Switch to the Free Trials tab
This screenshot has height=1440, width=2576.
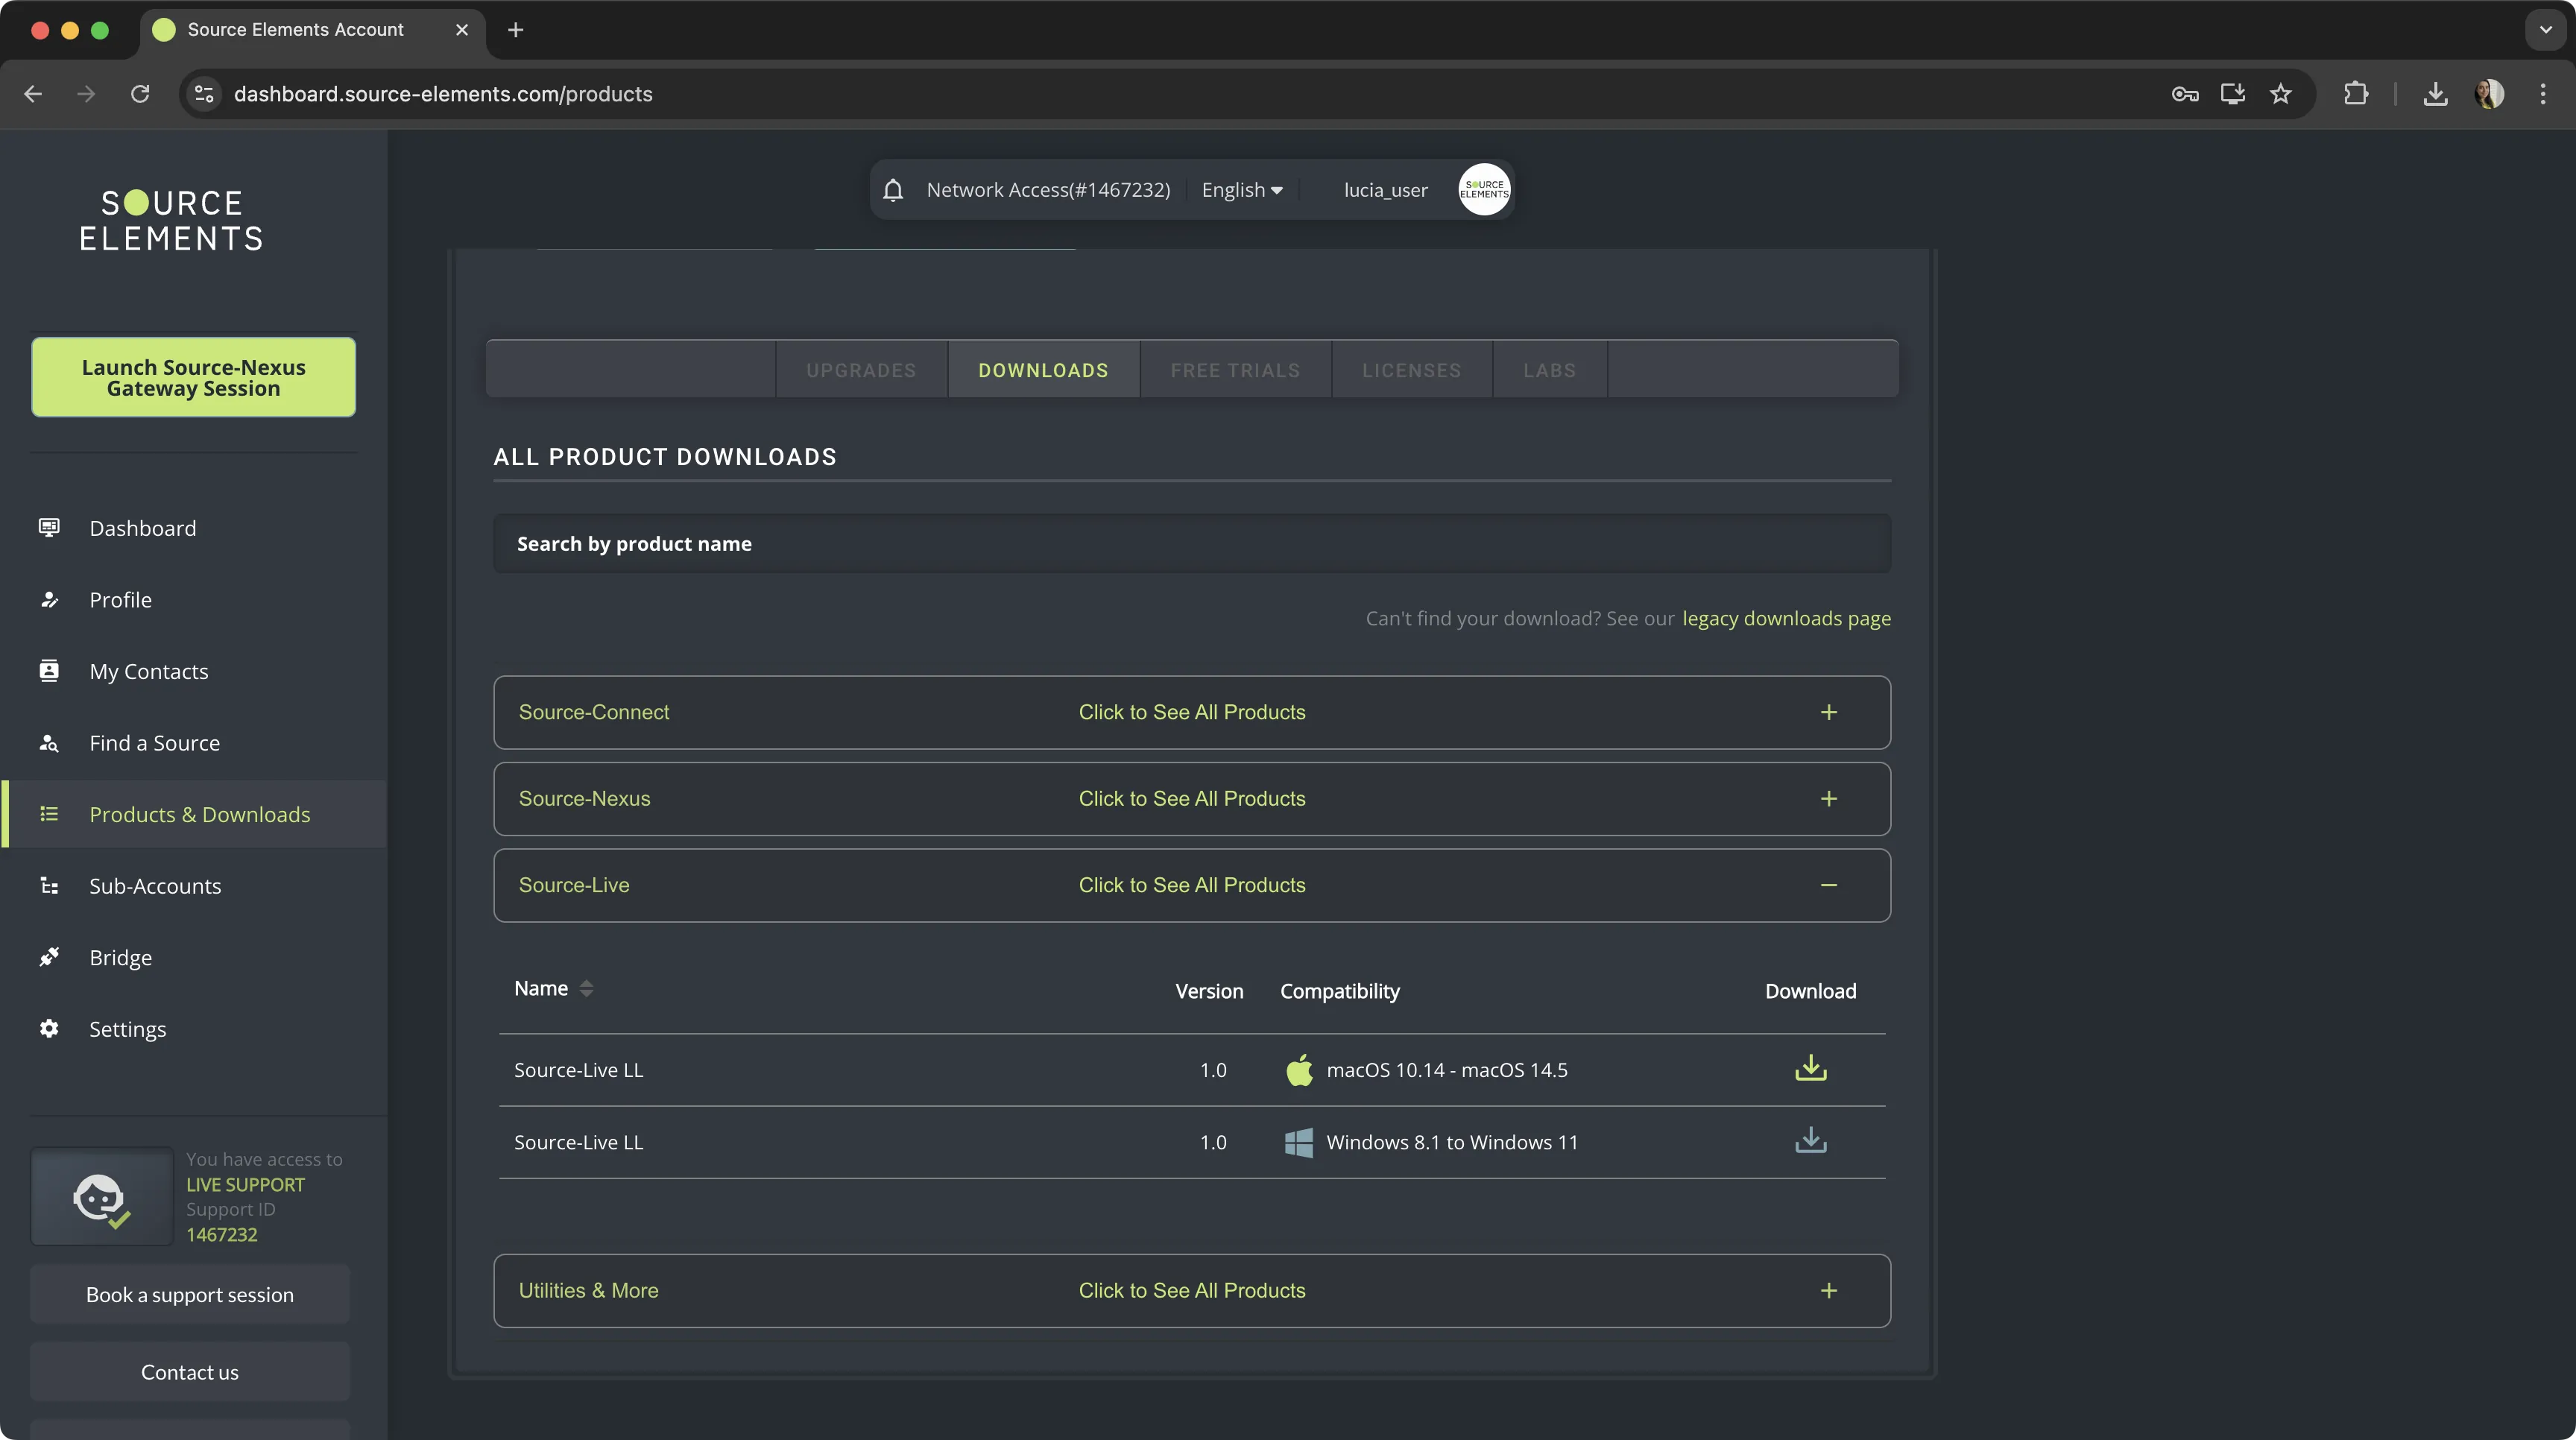[1235, 370]
